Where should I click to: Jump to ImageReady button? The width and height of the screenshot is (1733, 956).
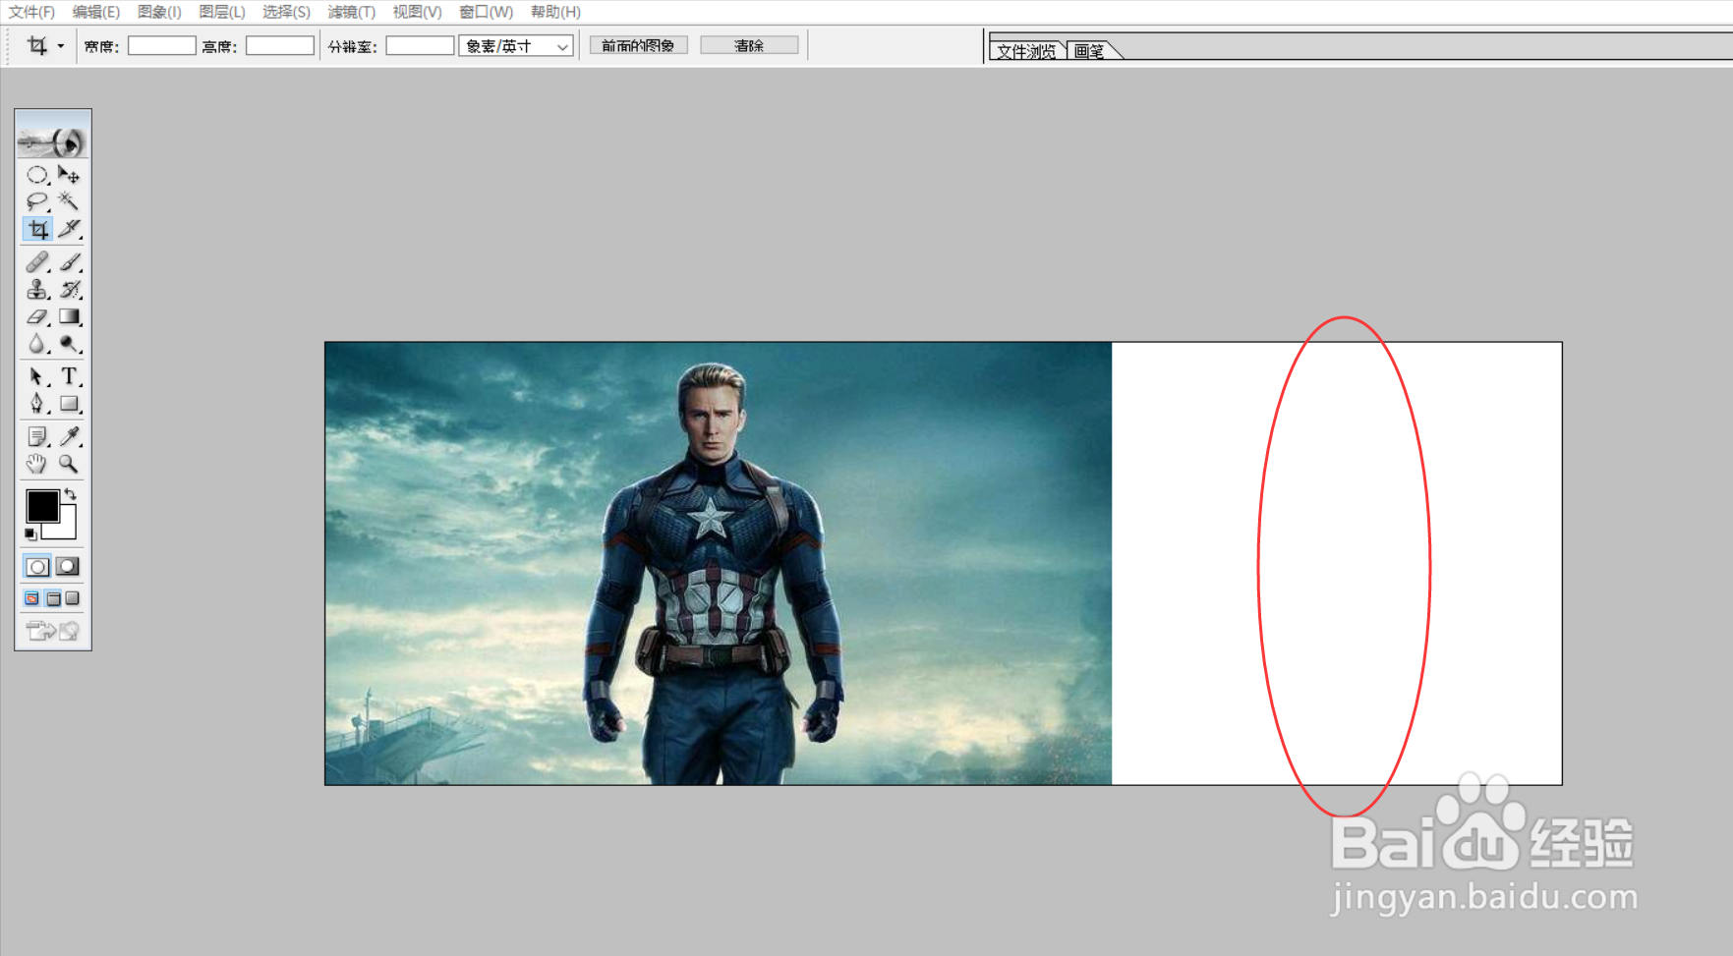53,631
